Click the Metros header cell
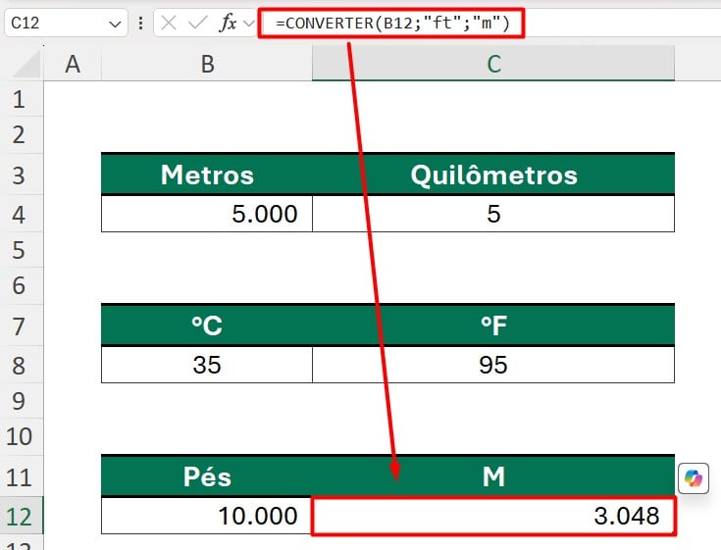721x550 pixels. (x=207, y=175)
